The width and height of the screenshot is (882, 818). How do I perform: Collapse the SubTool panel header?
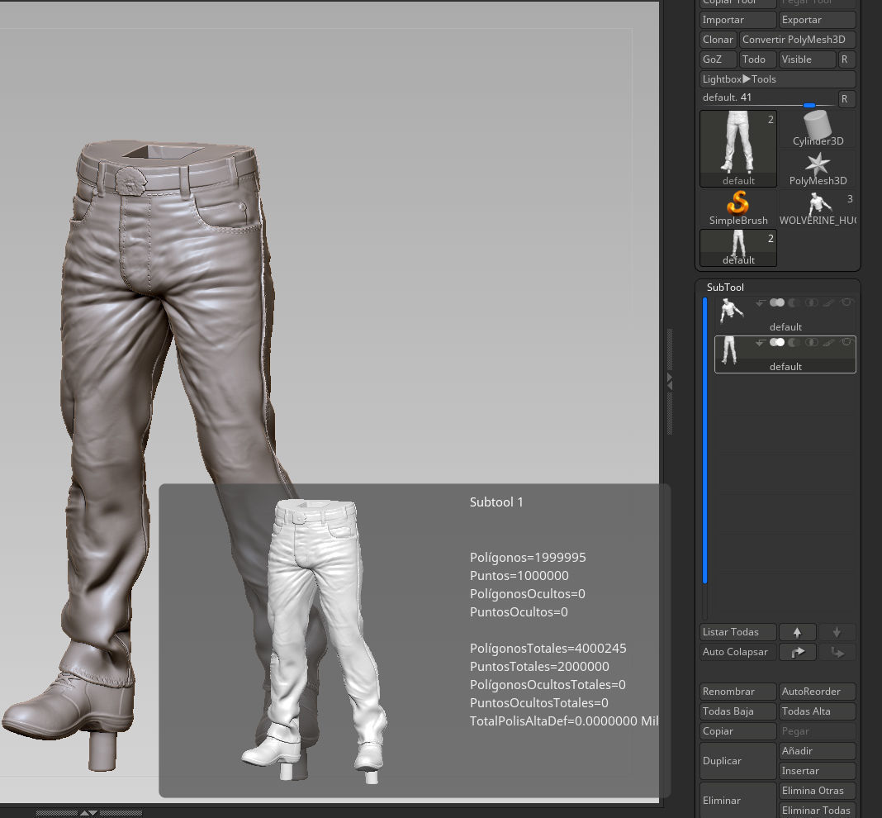[x=725, y=287]
